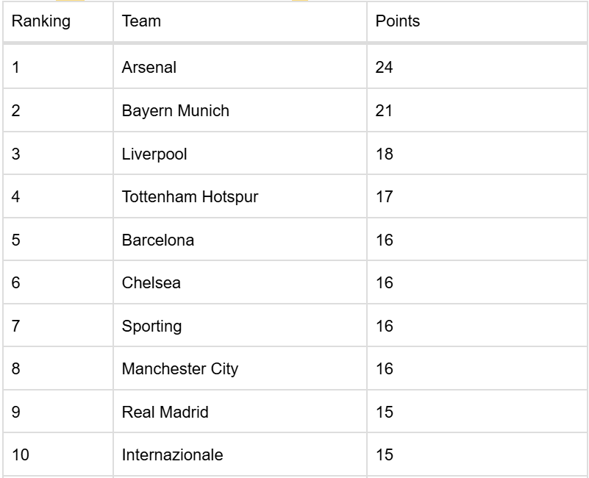
Task: Click the Bayern Munich cell
Action: tap(176, 111)
